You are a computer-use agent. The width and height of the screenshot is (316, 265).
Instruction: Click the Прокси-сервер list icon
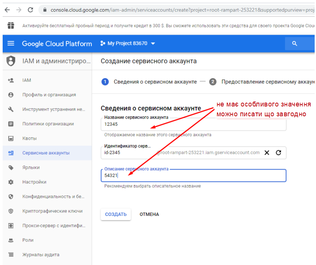coord(11,226)
